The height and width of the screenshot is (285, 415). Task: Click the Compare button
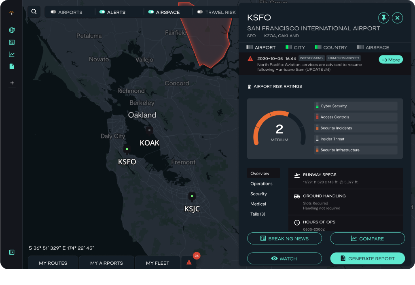point(367,238)
